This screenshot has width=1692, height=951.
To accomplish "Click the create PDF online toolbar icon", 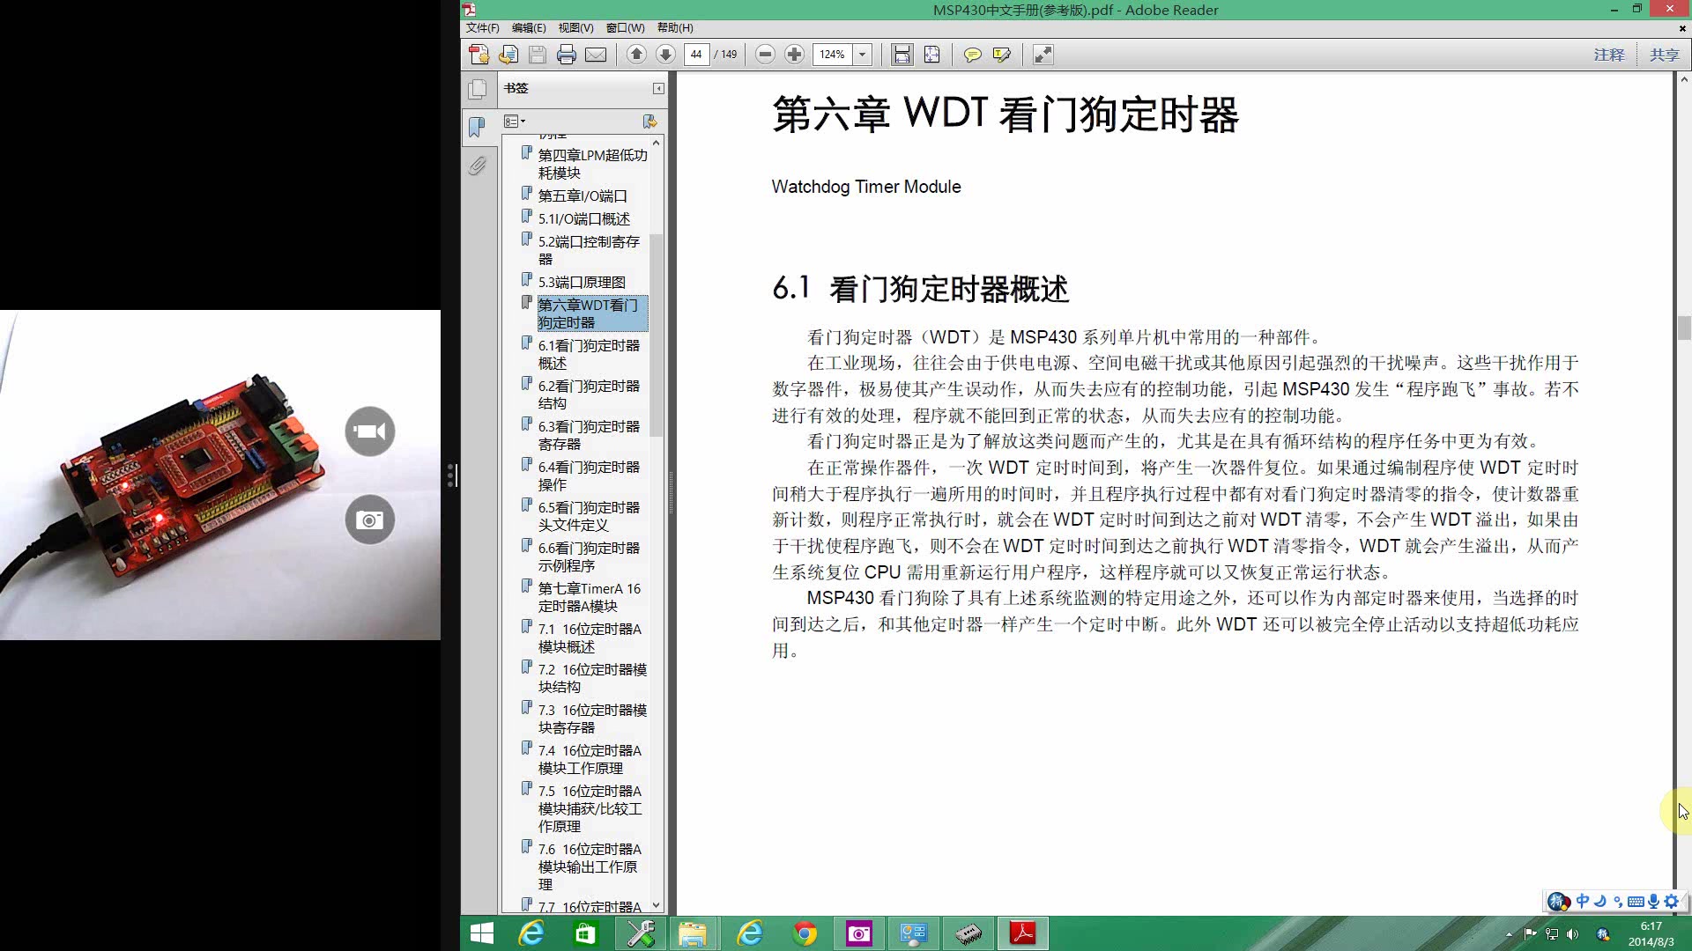I will (479, 55).
